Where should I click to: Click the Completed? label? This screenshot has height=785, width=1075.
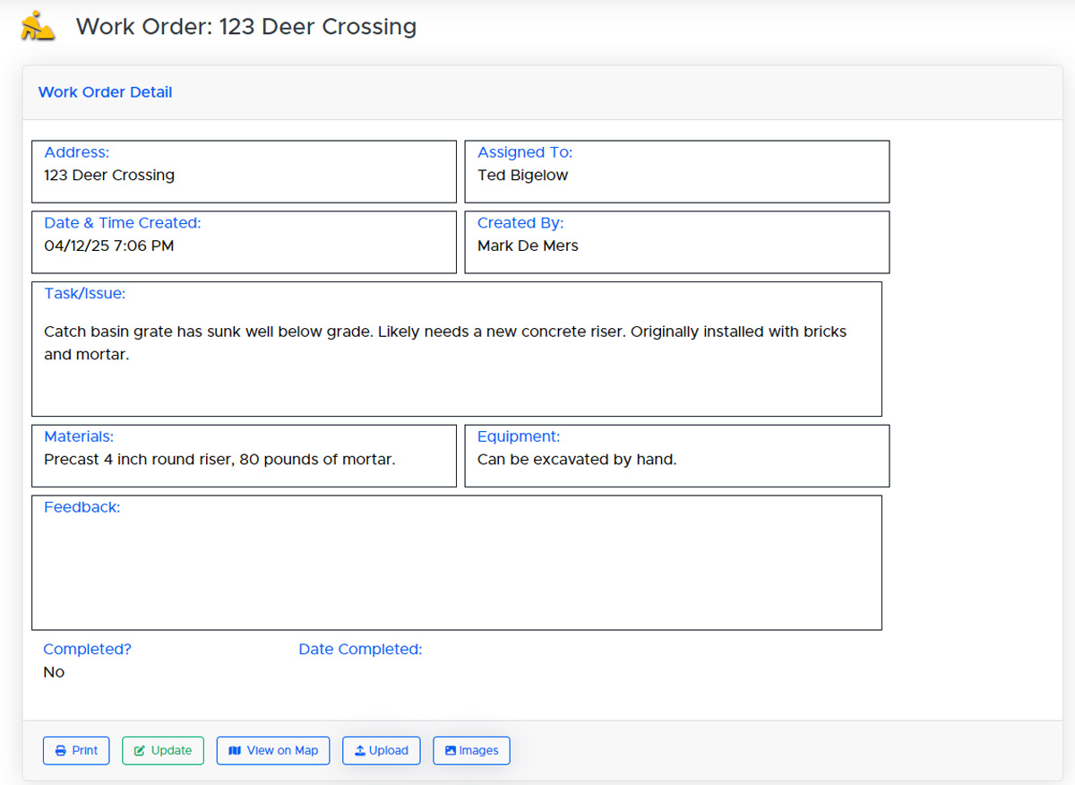click(87, 650)
